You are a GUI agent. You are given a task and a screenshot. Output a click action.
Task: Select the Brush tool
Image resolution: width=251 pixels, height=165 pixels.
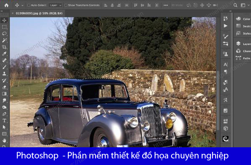(4, 67)
